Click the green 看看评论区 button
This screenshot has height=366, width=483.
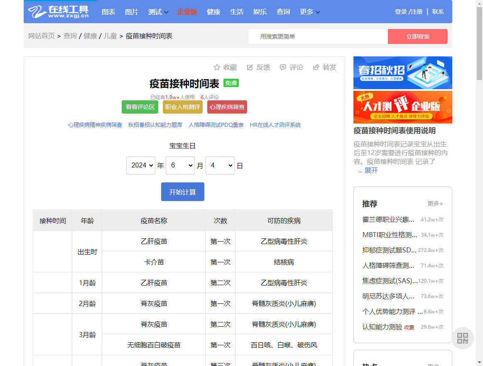pyautogui.click(x=140, y=107)
